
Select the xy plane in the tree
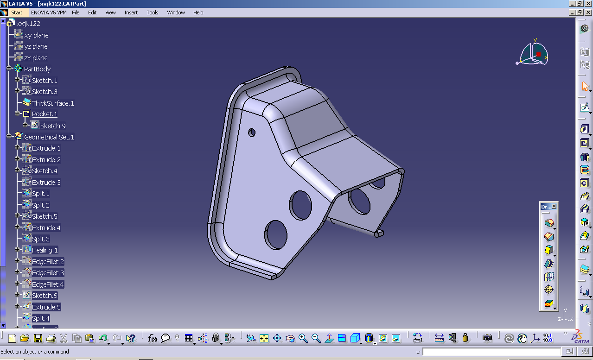click(x=36, y=35)
